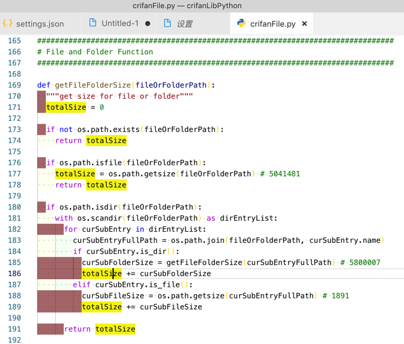Viewport: 404px width, 344px height.
Task: Click os.scandir on line 181
Action: pos(99,218)
